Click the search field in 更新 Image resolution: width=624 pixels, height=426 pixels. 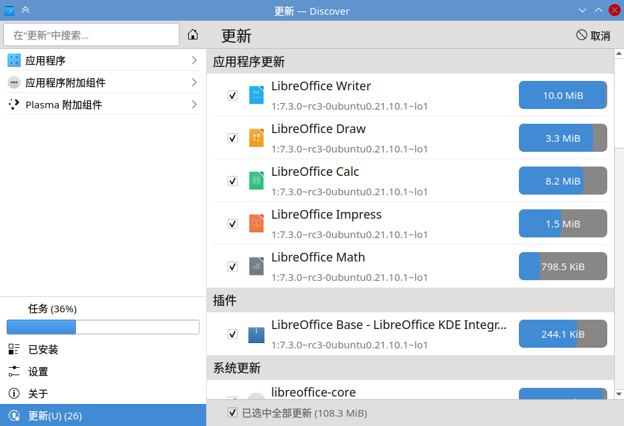tap(92, 35)
